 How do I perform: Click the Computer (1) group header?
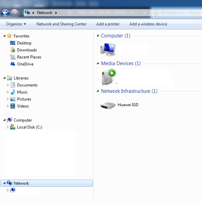tap(116, 36)
